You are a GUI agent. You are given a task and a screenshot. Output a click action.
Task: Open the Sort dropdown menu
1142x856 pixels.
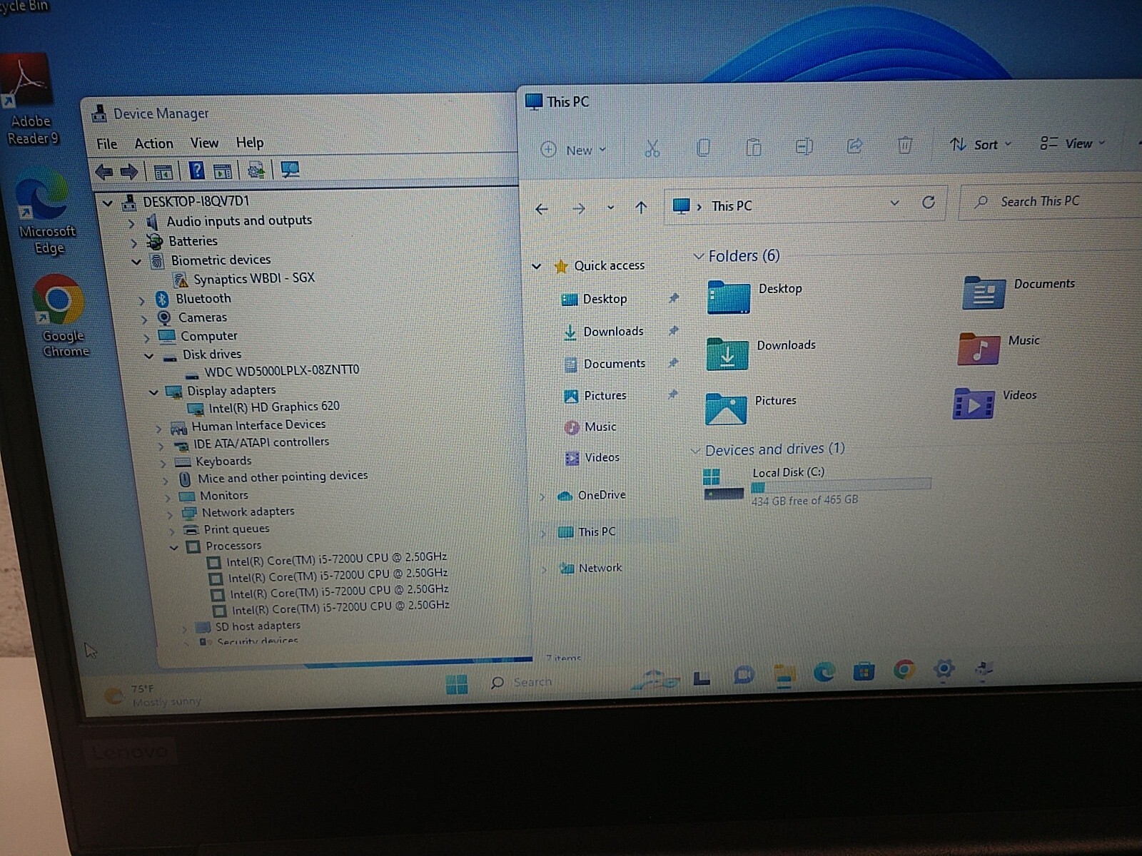pyautogui.click(x=981, y=145)
